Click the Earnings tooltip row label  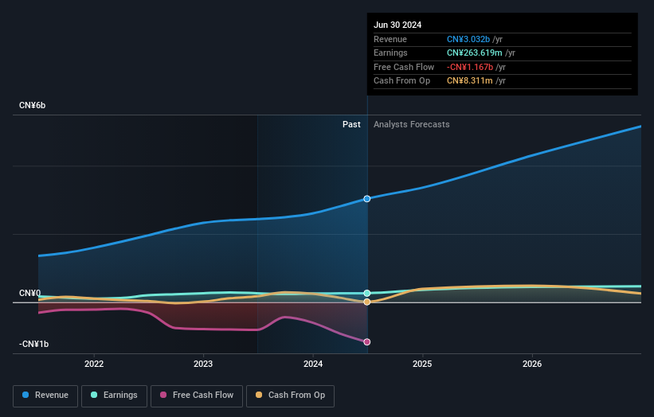tap(390, 53)
